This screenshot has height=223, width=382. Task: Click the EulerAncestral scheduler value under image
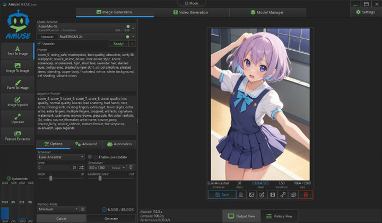[x=218, y=183]
